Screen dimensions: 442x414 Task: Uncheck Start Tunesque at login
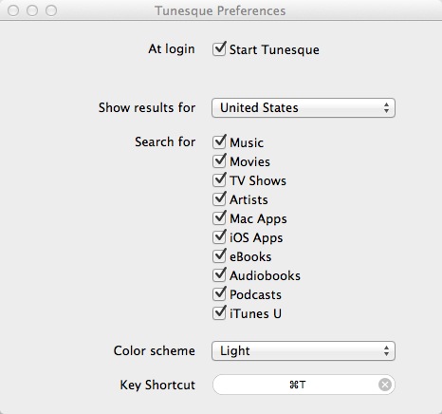click(x=219, y=49)
